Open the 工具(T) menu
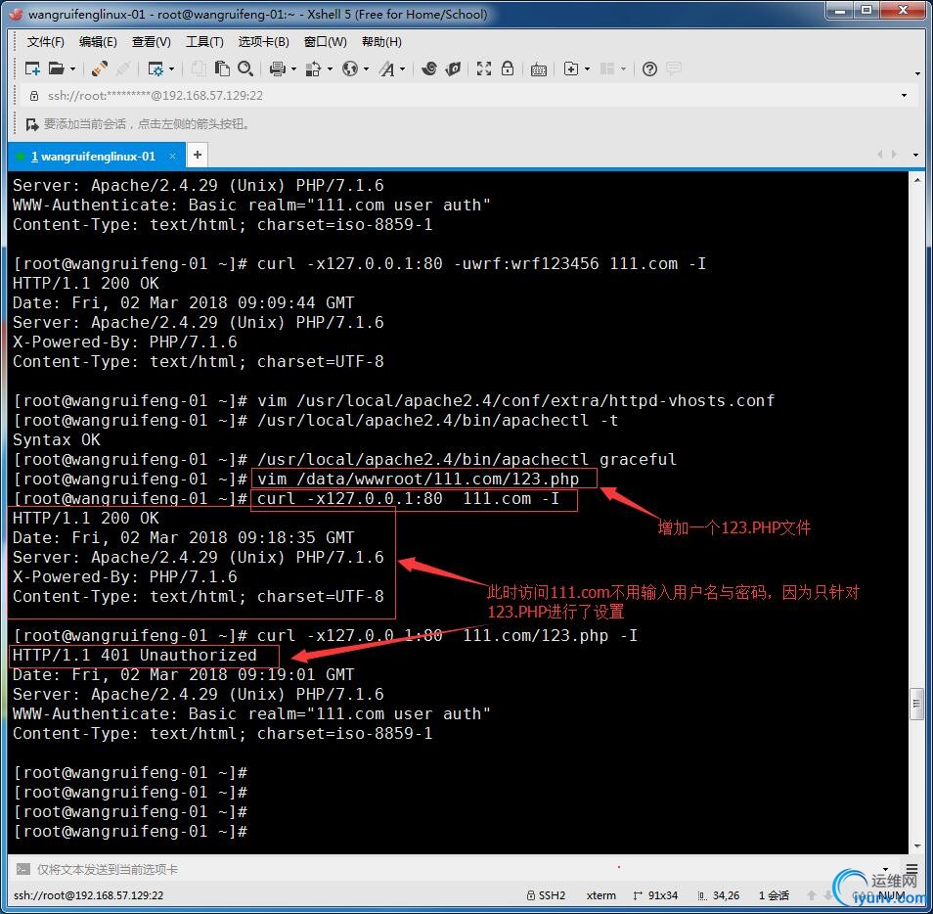The height and width of the screenshot is (914, 933). point(204,42)
